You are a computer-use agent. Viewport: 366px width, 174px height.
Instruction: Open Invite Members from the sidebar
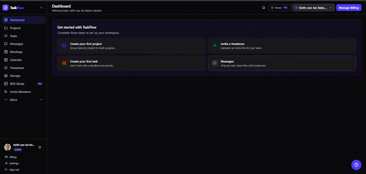coord(23,92)
